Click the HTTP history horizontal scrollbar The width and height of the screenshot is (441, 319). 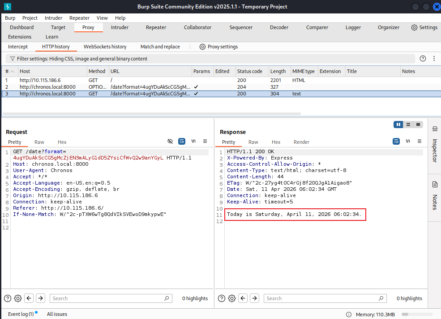click(x=152, y=114)
